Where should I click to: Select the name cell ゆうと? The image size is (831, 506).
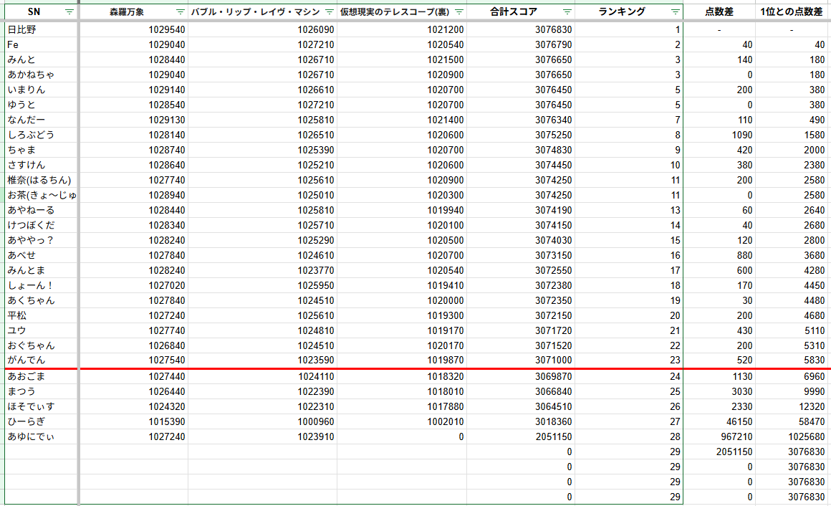[42, 105]
